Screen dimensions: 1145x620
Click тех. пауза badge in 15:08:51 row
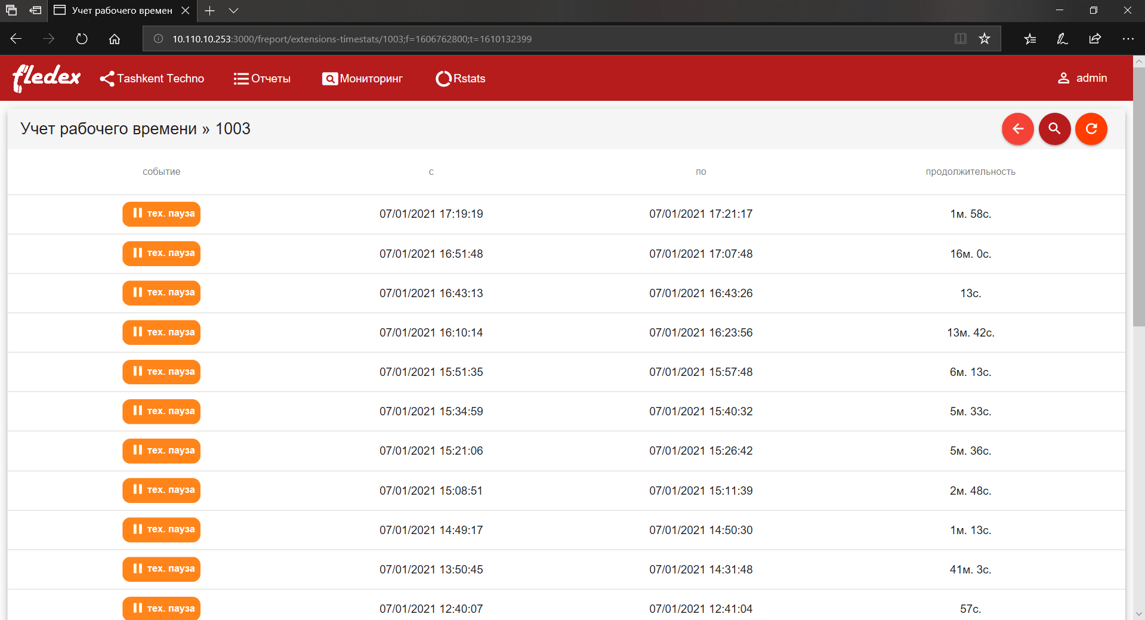point(161,490)
